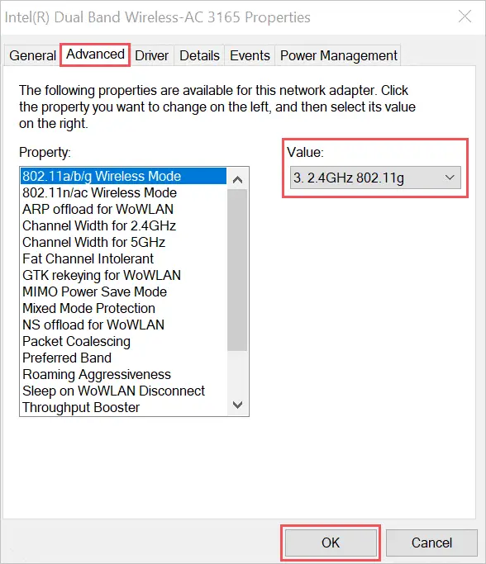Click the property list scroll up arrow

[x=237, y=179]
